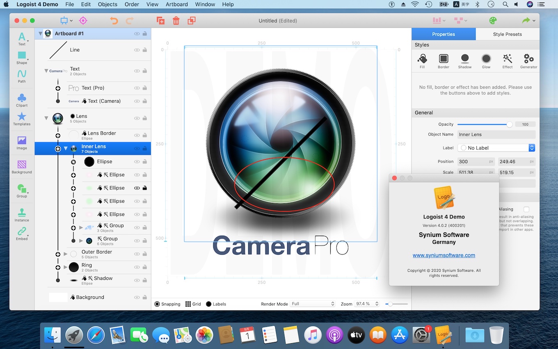The width and height of the screenshot is (558, 349).
Task: Hide the Line layer with eye icon
Action: 137,50
